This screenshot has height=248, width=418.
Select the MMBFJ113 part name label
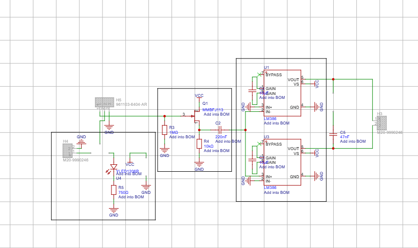click(213, 110)
